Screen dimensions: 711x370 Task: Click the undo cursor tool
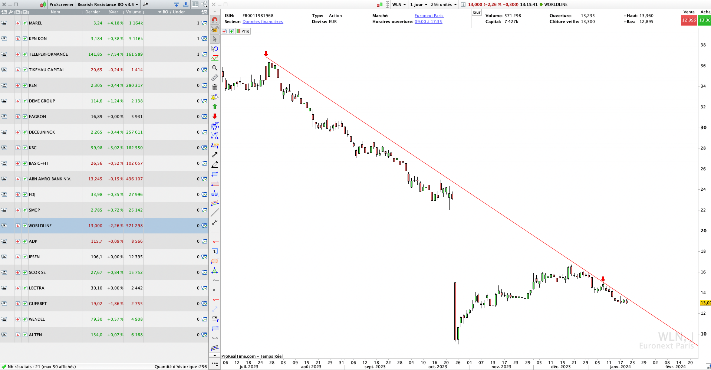pyautogui.click(x=215, y=49)
